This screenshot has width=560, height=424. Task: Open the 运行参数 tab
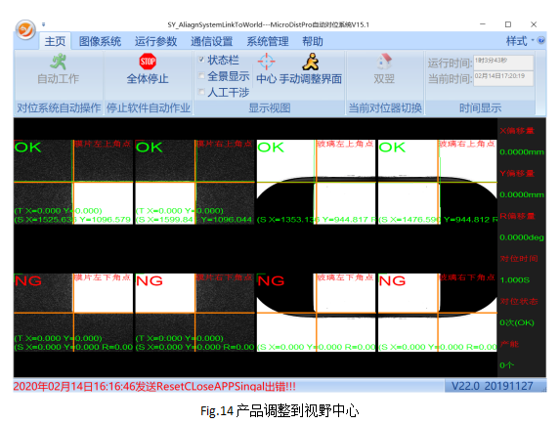coord(155,41)
